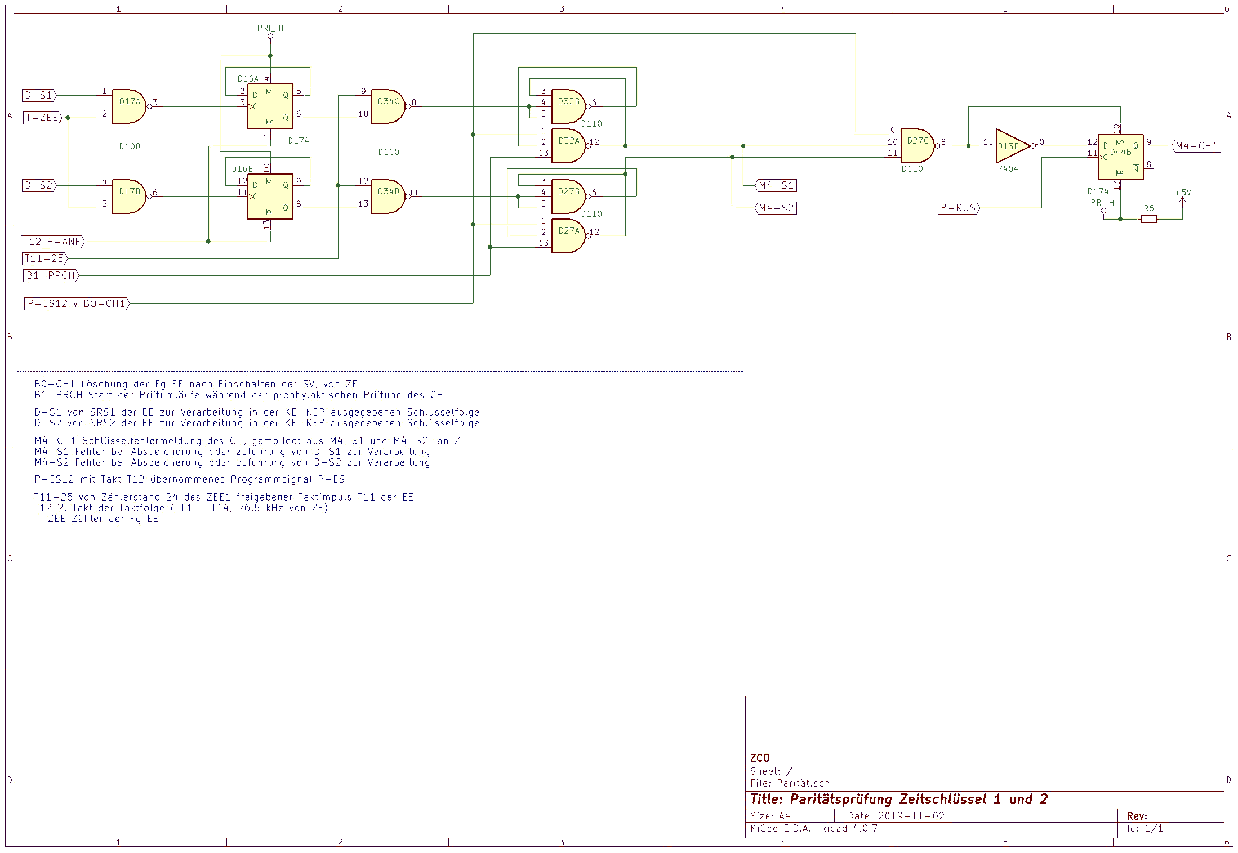Click the D16A flip-flop symbol
1238x853 pixels.
pos(270,106)
